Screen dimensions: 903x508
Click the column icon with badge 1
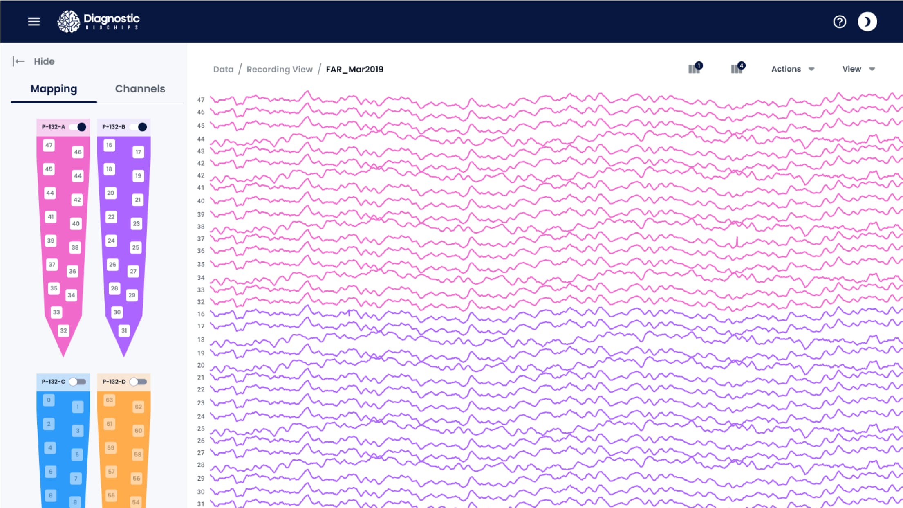click(695, 69)
